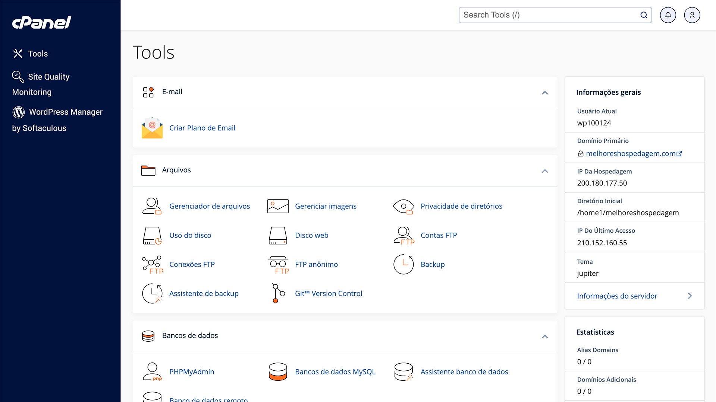Collapse the E-mail section
The width and height of the screenshot is (716, 402).
pos(545,93)
